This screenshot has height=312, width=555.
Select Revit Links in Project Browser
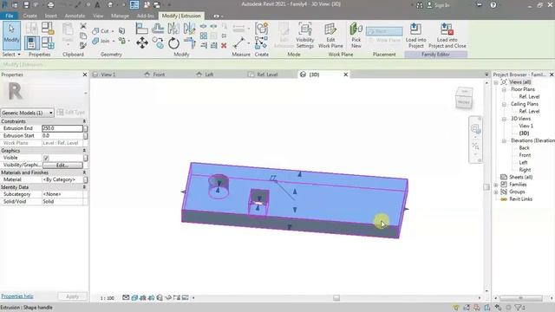(x=521, y=199)
